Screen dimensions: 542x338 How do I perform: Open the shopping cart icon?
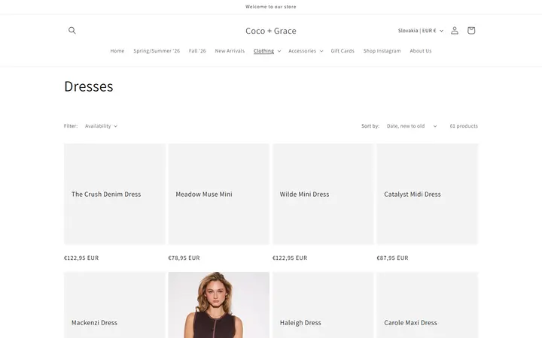[471, 30]
